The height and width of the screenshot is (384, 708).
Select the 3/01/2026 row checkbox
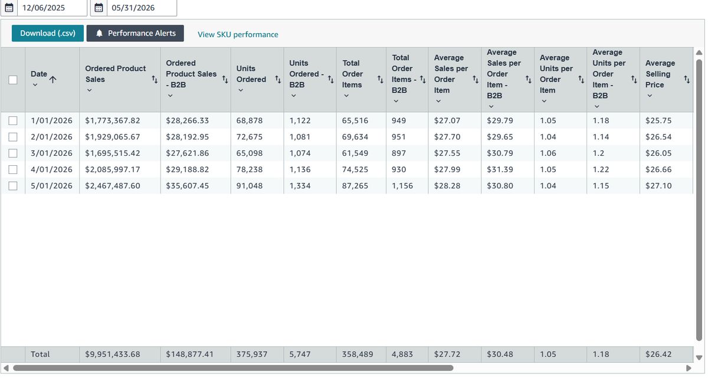click(13, 153)
